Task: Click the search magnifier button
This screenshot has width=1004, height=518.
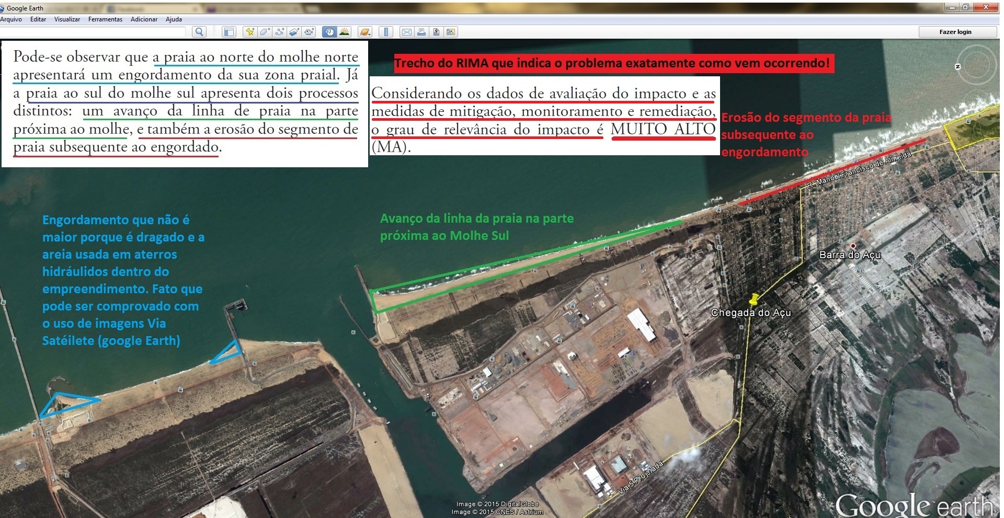Action: point(199,32)
